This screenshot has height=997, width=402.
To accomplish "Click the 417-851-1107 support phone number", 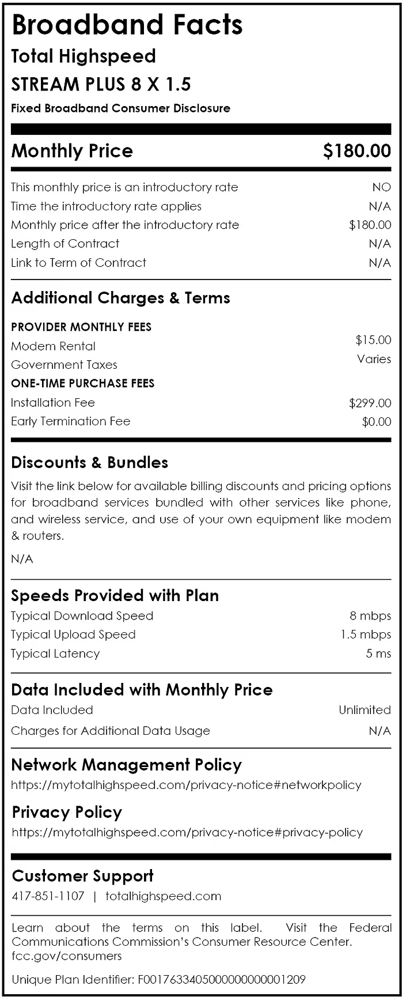I will point(48,896).
